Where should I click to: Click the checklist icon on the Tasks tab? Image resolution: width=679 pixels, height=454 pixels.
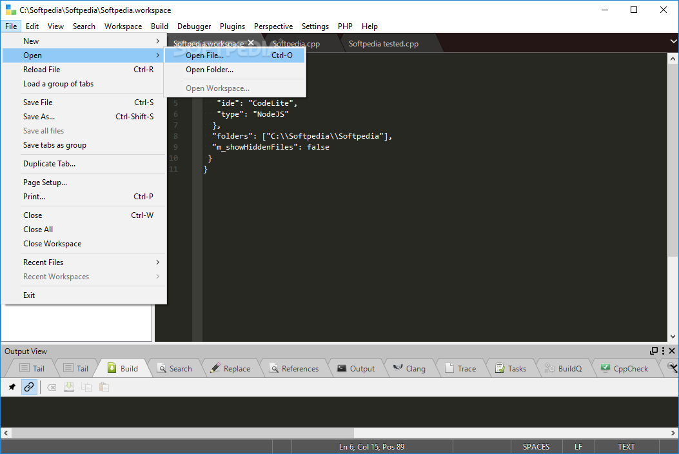coord(500,368)
